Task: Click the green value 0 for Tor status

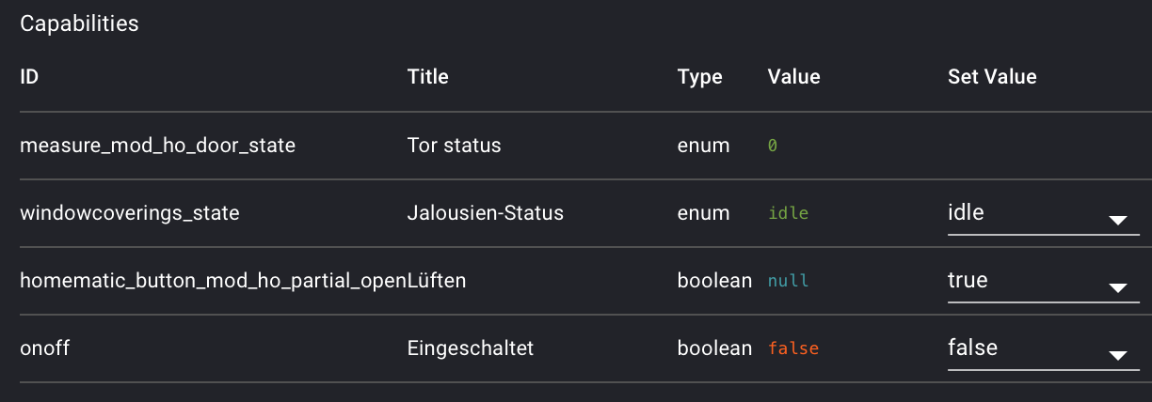Action: (x=773, y=147)
